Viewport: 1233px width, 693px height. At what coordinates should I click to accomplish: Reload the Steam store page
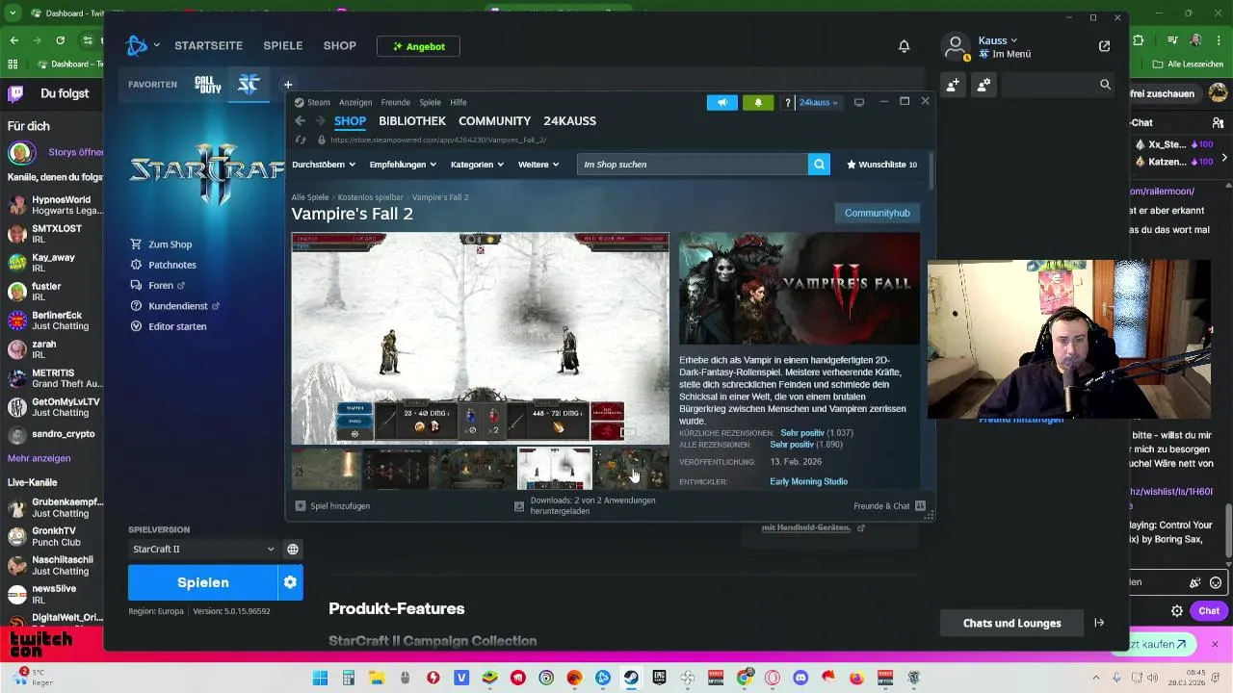(301, 140)
